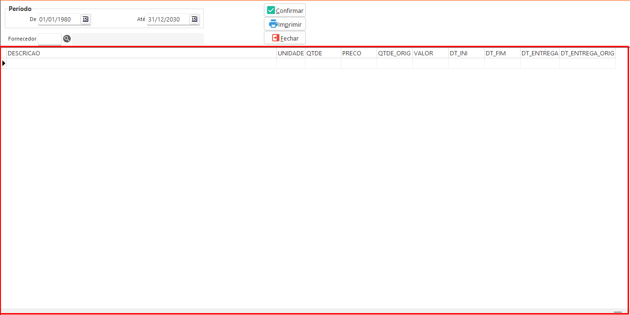Select the DT_ENTREGA column header
The image size is (630, 315).
coord(540,53)
